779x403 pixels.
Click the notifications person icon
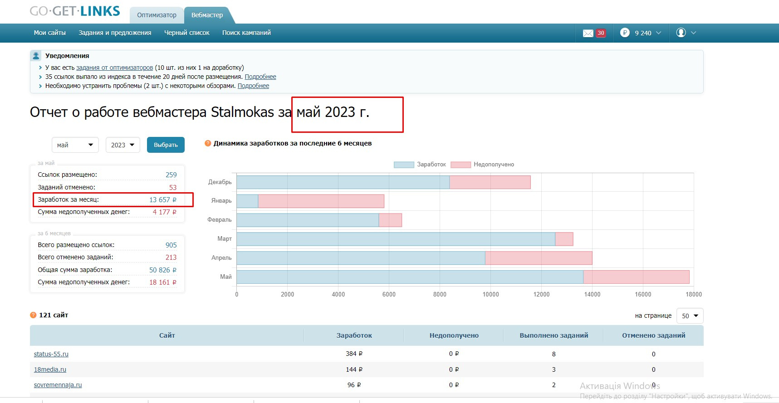pyautogui.click(x=36, y=56)
